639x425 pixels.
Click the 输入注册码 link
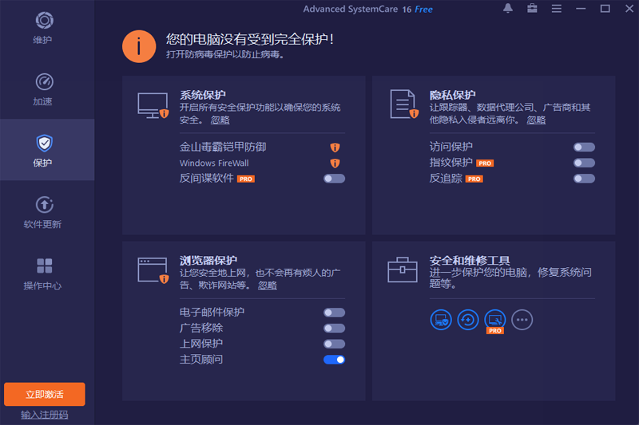click(x=45, y=415)
